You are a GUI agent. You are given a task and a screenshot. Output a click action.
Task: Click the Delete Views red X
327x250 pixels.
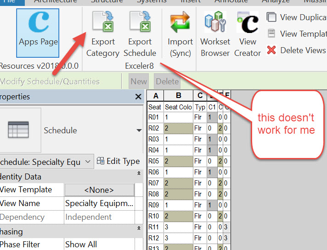(271, 50)
